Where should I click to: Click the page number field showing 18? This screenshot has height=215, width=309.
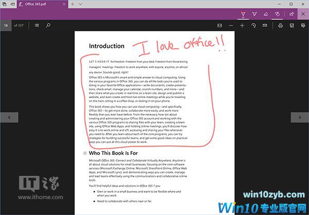click(x=6, y=25)
